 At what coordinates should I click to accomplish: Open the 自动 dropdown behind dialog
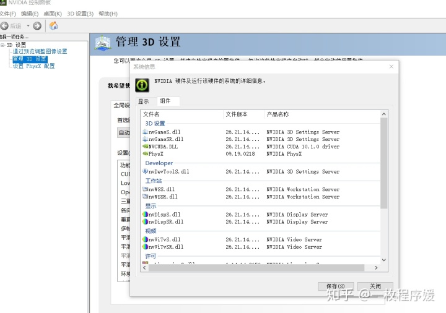[124, 132]
